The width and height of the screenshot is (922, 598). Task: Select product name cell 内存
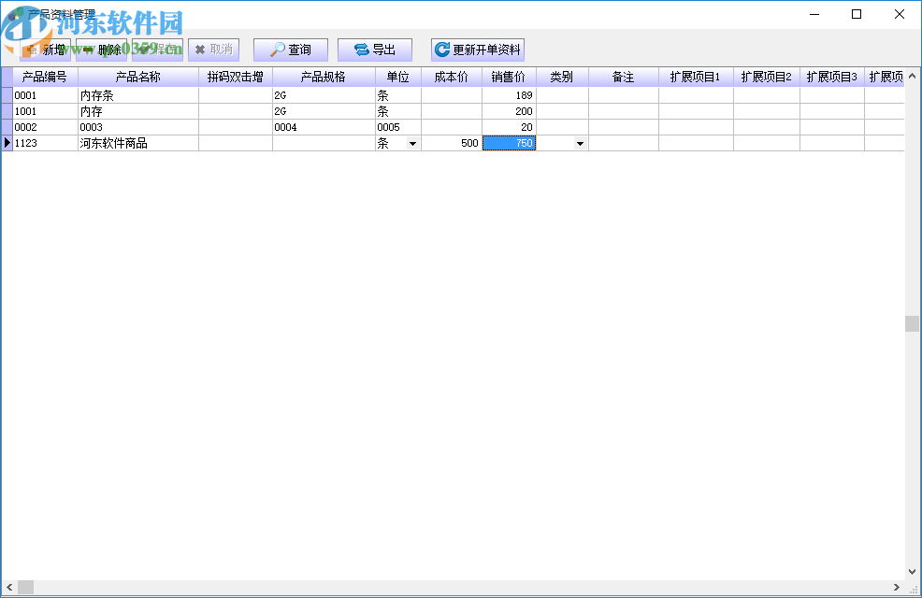[138, 111]
